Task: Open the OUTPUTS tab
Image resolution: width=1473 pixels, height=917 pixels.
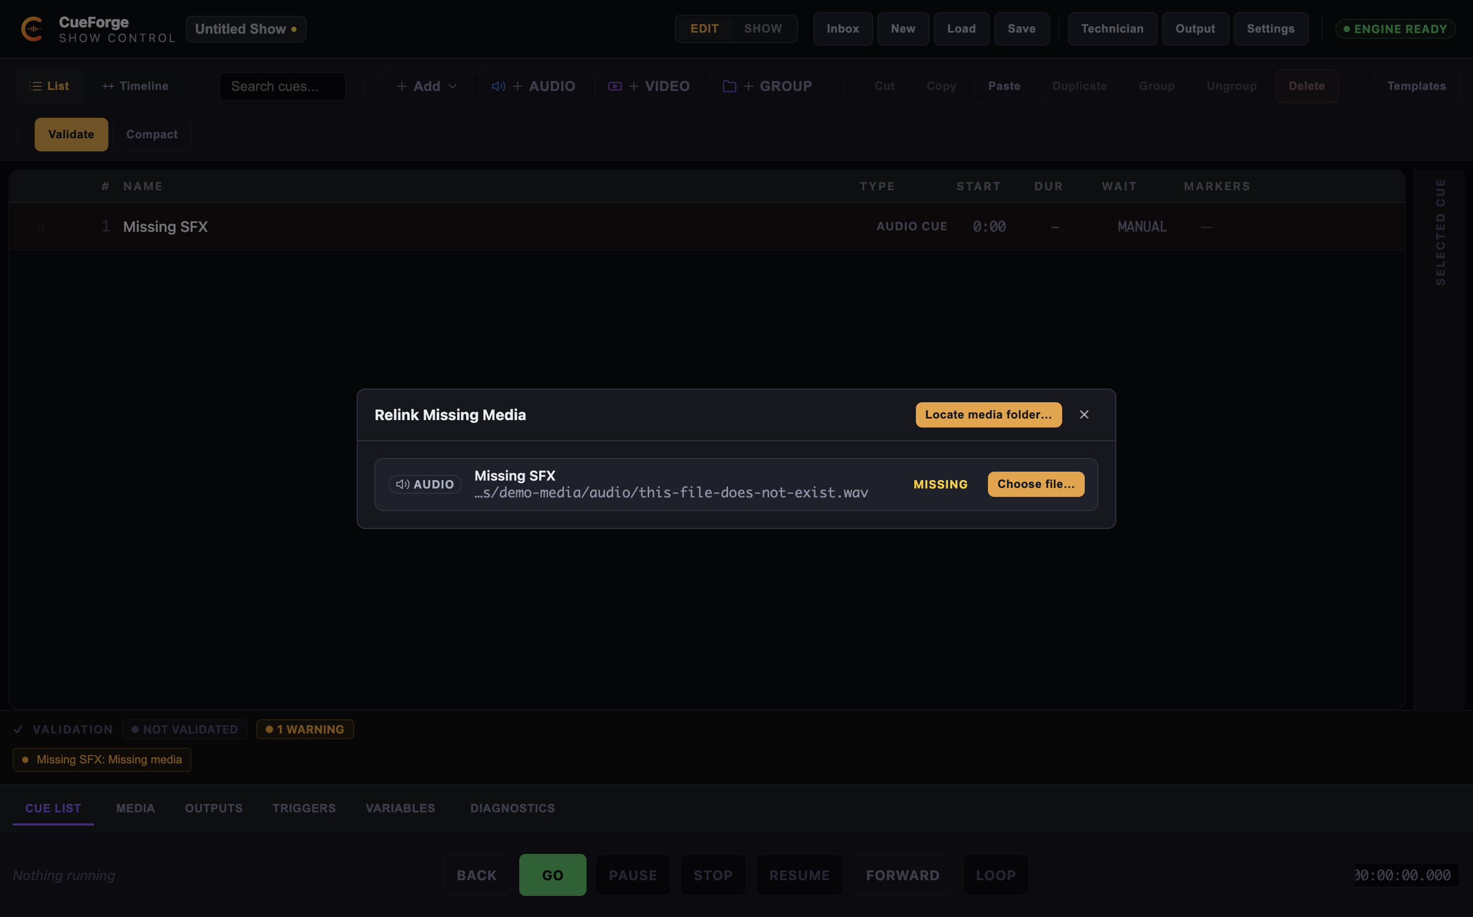Action: click(214, 808)
